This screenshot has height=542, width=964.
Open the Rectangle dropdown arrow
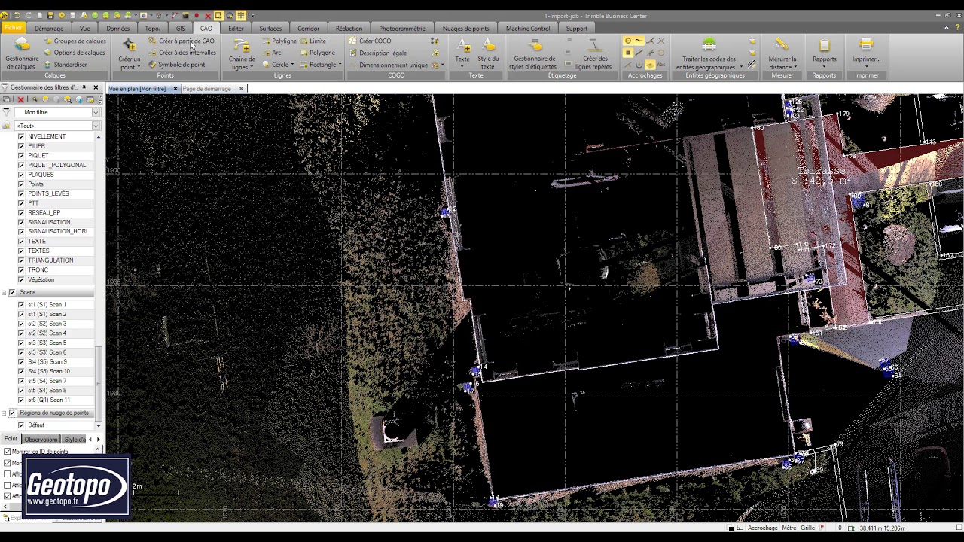(340, 65)
